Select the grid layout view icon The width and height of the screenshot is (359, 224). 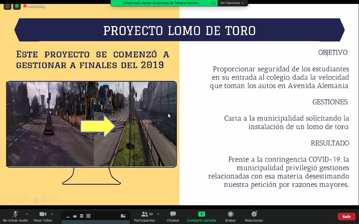click(88, 216)
